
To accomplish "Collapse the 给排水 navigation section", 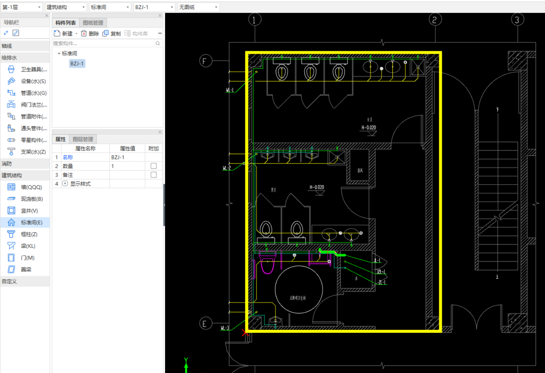I will (x=25, y=58).
